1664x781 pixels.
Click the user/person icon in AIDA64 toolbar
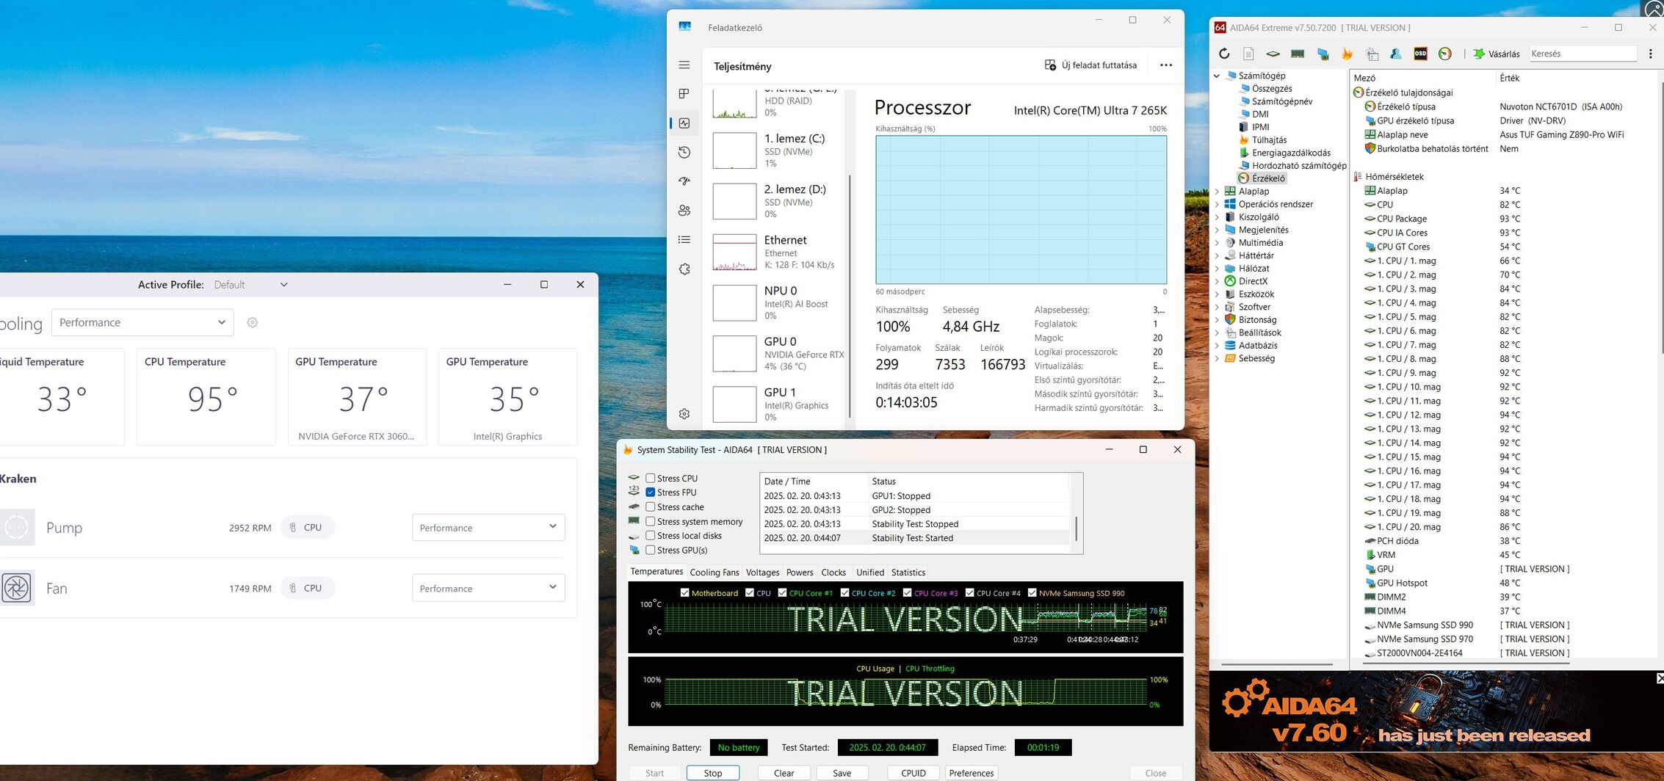click(x=1396, y=54)
